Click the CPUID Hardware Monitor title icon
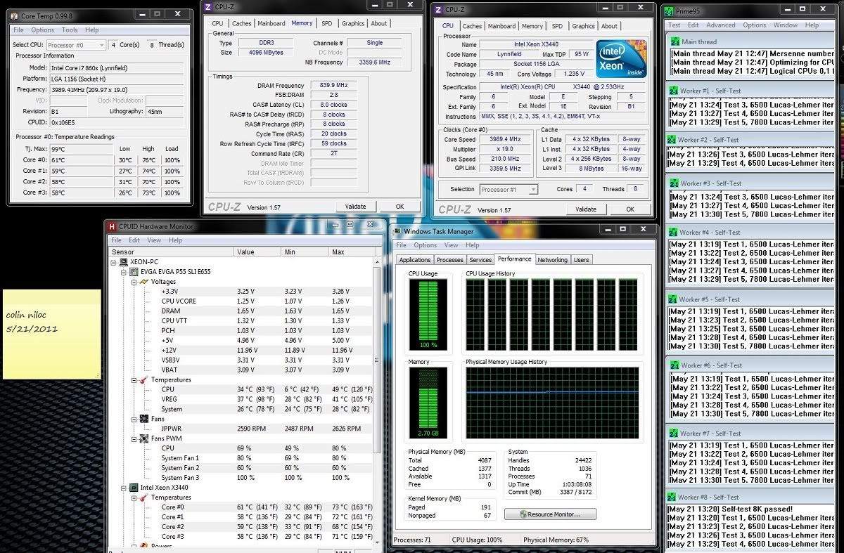 112,226
